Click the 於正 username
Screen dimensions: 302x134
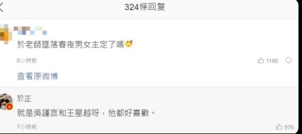click(x=24, y=99)
